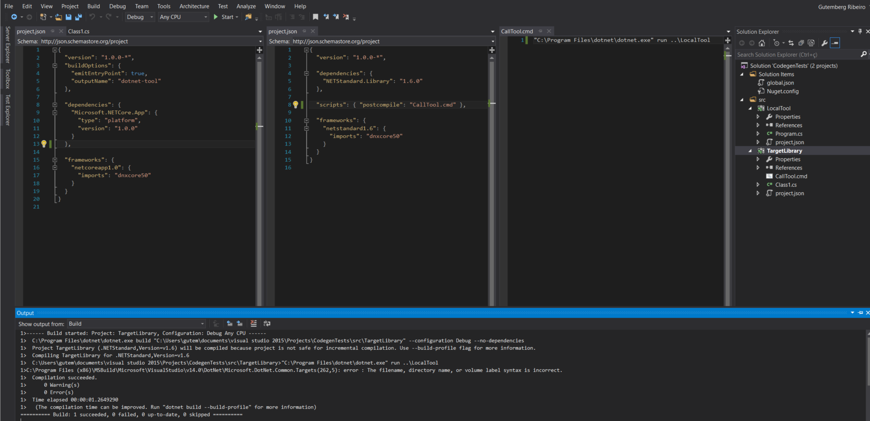This screenshot has height=421, width=870.
Task: Collapse the Solution Items folder
Action: pos(742,74)
